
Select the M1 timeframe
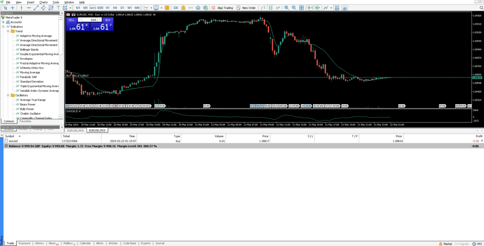point(78,8)
